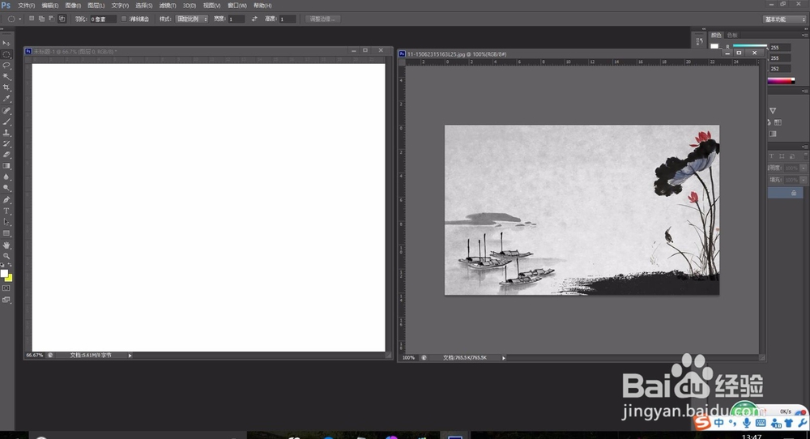Click the R value field showing 255

[780, 48]
